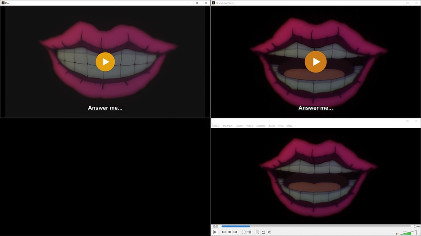Open the VLC Help menu
The width and height of the screenshot is (421, 236).
pos(290,126)
